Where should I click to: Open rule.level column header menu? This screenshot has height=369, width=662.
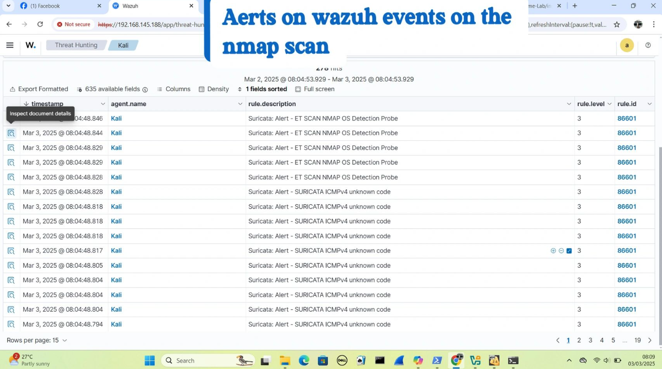click(609, 104)
